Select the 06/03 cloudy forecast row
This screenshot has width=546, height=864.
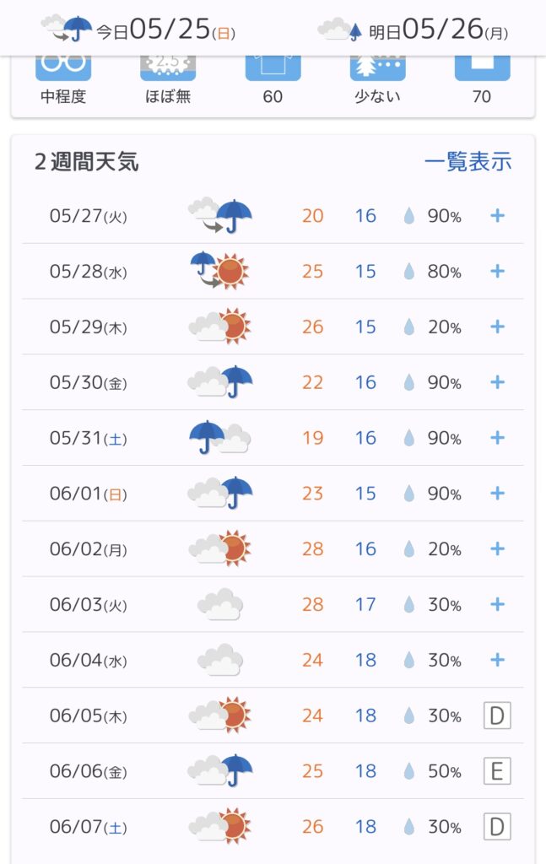point(273,604)
